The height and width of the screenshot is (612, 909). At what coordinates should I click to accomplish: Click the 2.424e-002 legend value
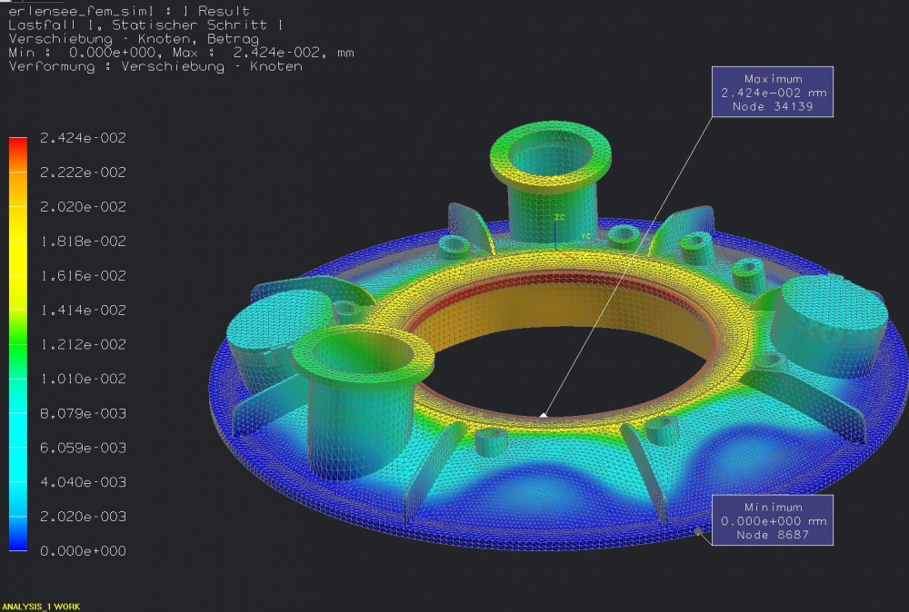[x=83, y=138]
